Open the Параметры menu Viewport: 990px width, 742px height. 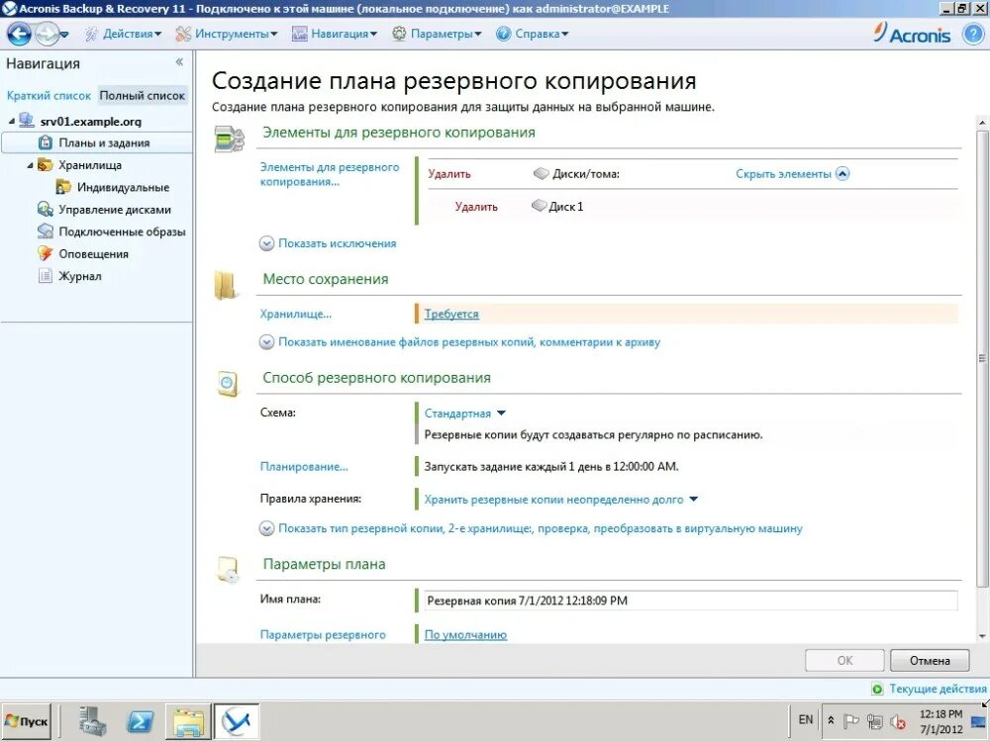click(437, 34)
